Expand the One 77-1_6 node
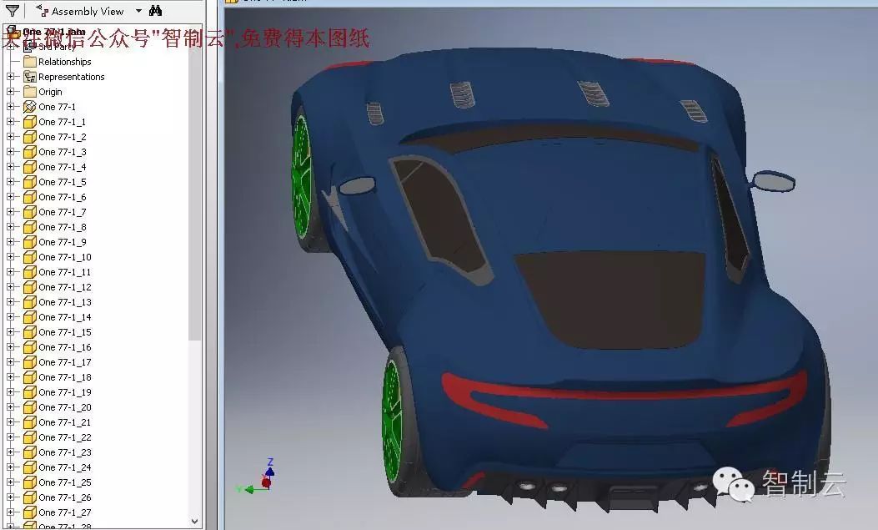Screen dimensions: 878x530 point(10,197)
